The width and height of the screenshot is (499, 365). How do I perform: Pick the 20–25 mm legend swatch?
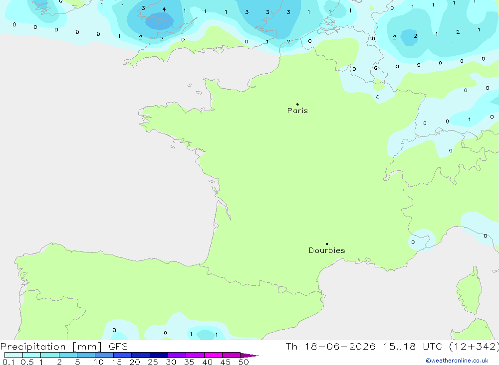(x=141, y=355)
